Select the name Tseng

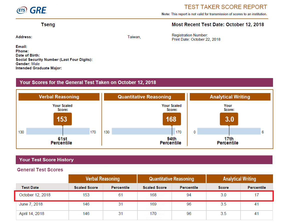click(48, 24)
